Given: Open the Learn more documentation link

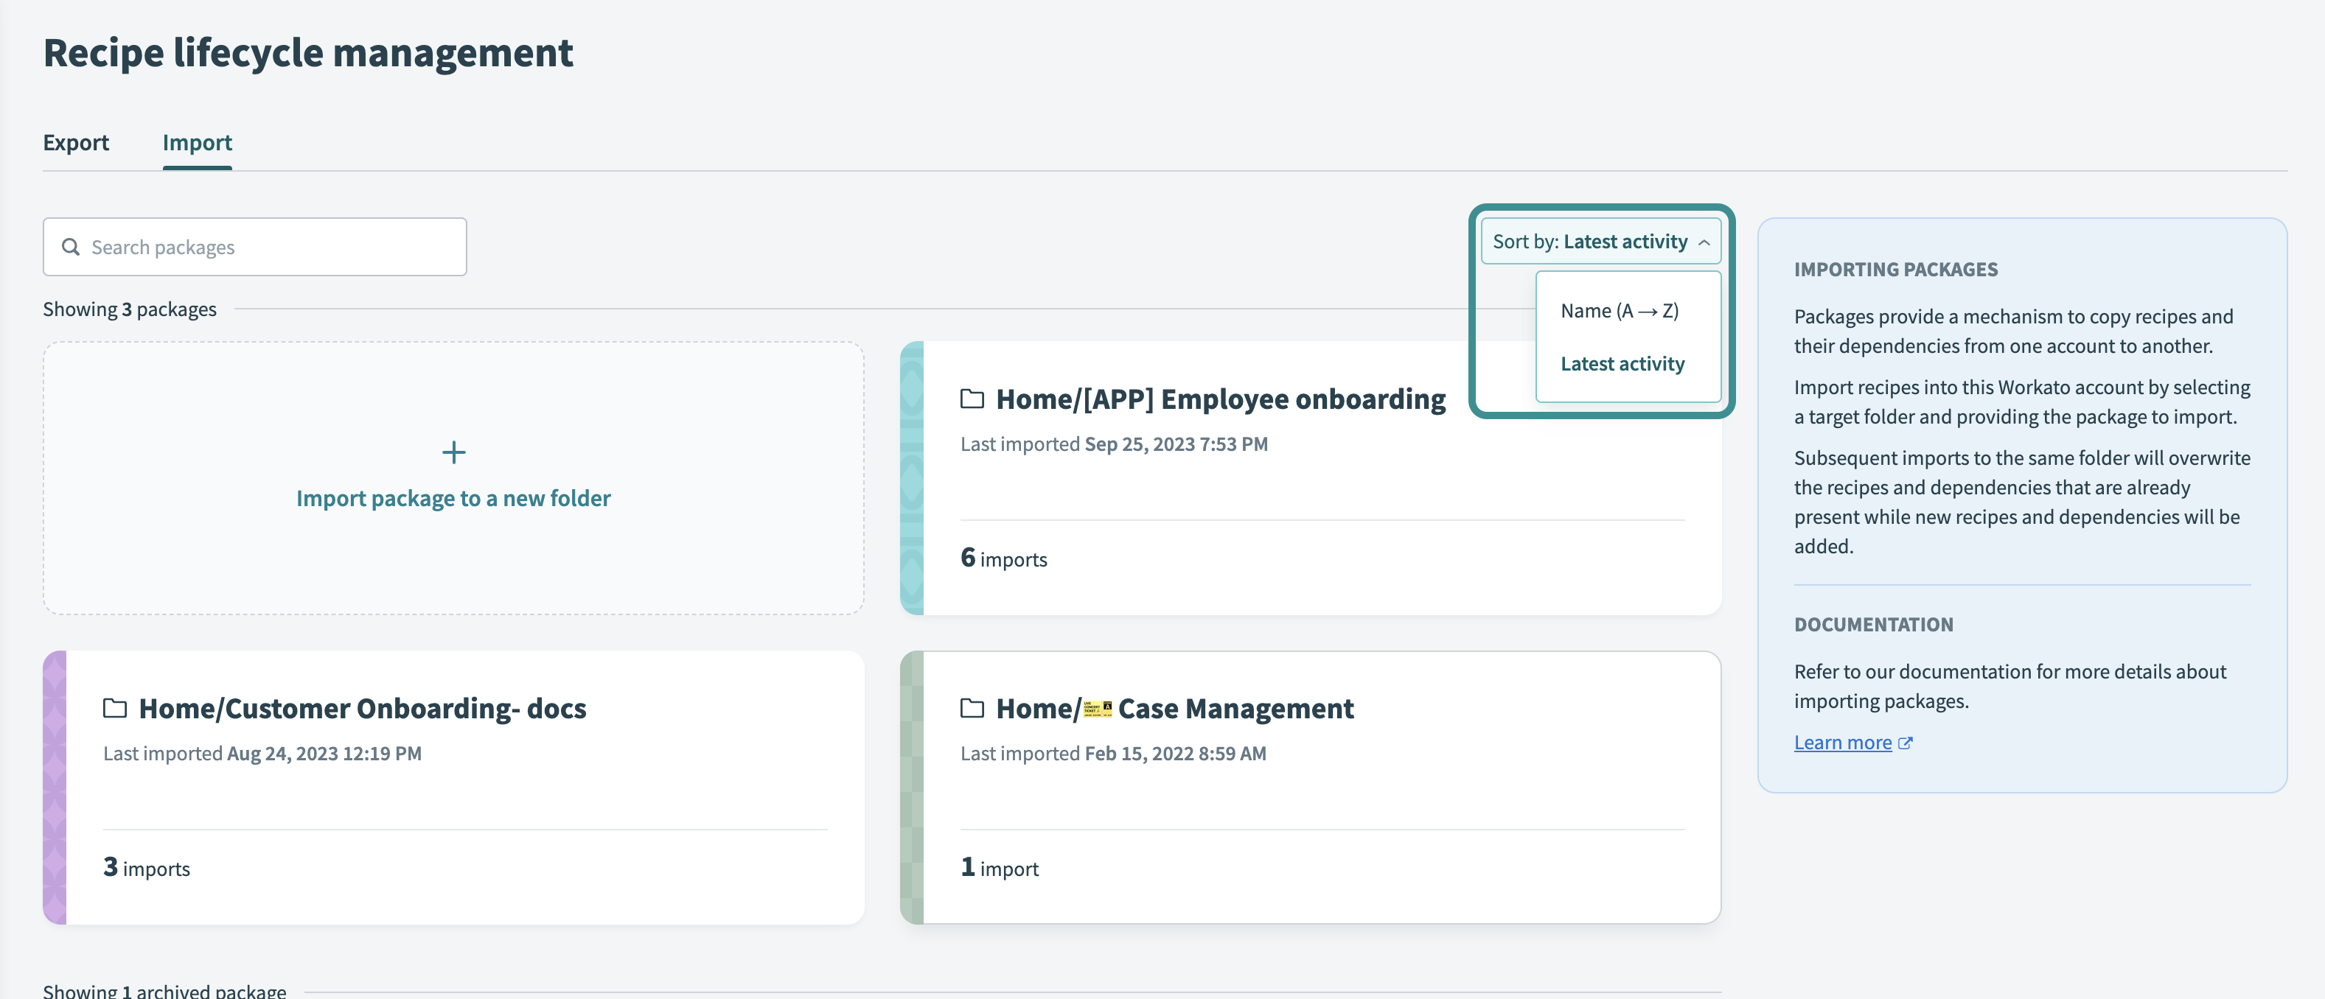Looking at the screenshot, I should click(1842, 742).
